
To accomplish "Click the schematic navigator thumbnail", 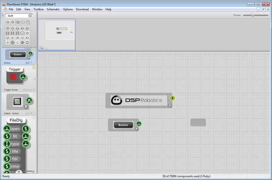I will pyautogui.click(x=57, y=35).
